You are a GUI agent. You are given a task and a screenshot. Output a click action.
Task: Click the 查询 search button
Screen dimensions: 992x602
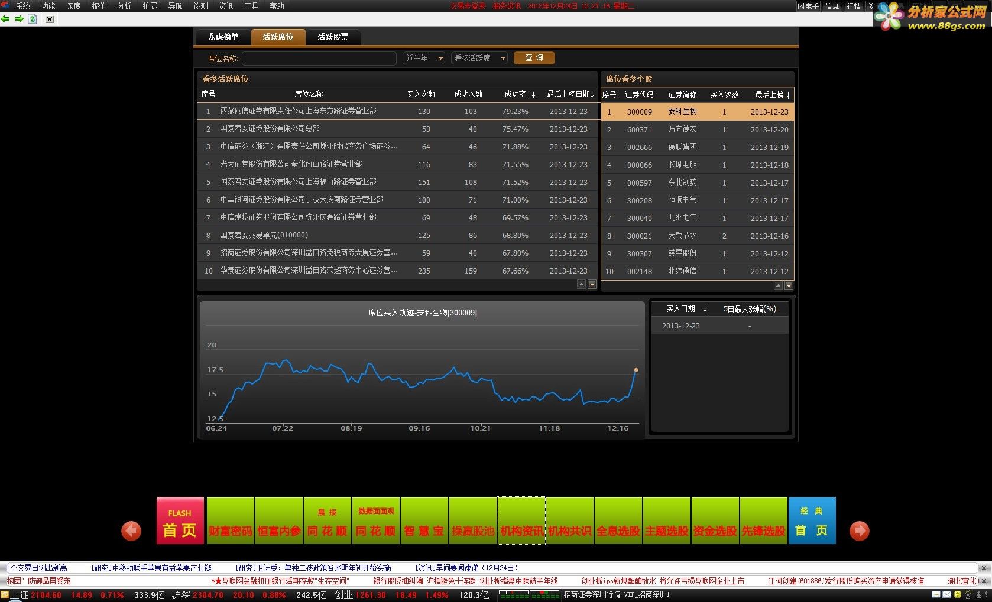[534, 58]
